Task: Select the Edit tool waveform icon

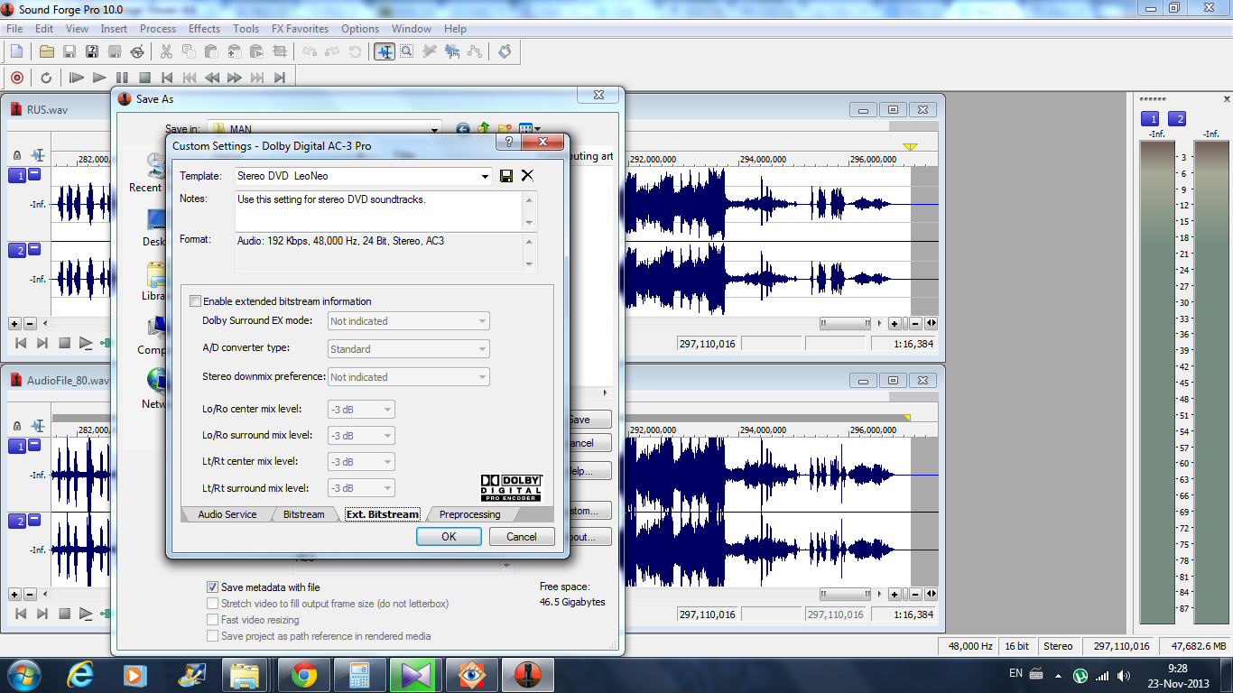Action: pyautogui.click(x=385, y=51)
